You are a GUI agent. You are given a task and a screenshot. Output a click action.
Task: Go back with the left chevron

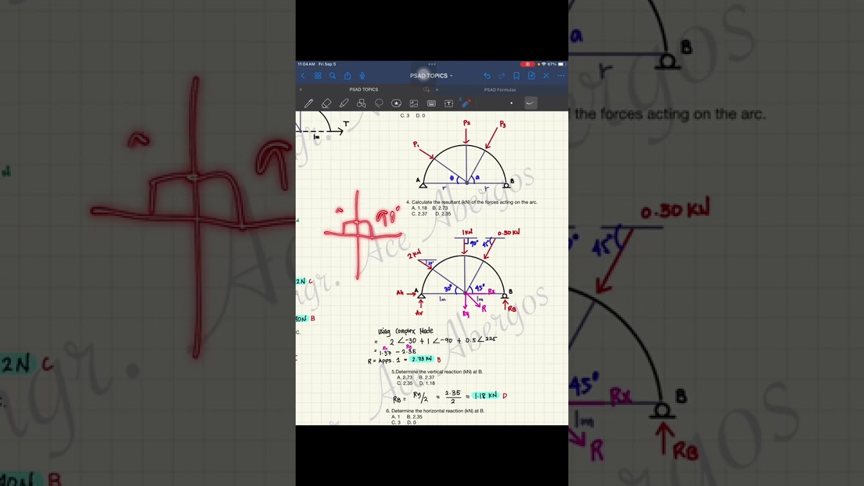click(302, 76)
